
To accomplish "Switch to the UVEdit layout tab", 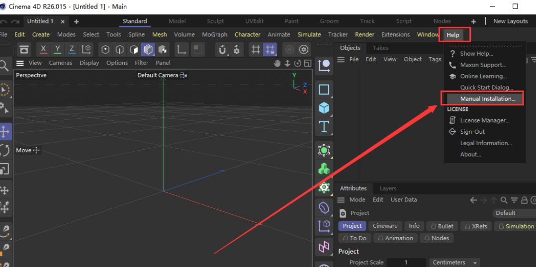I will (255, 21).
